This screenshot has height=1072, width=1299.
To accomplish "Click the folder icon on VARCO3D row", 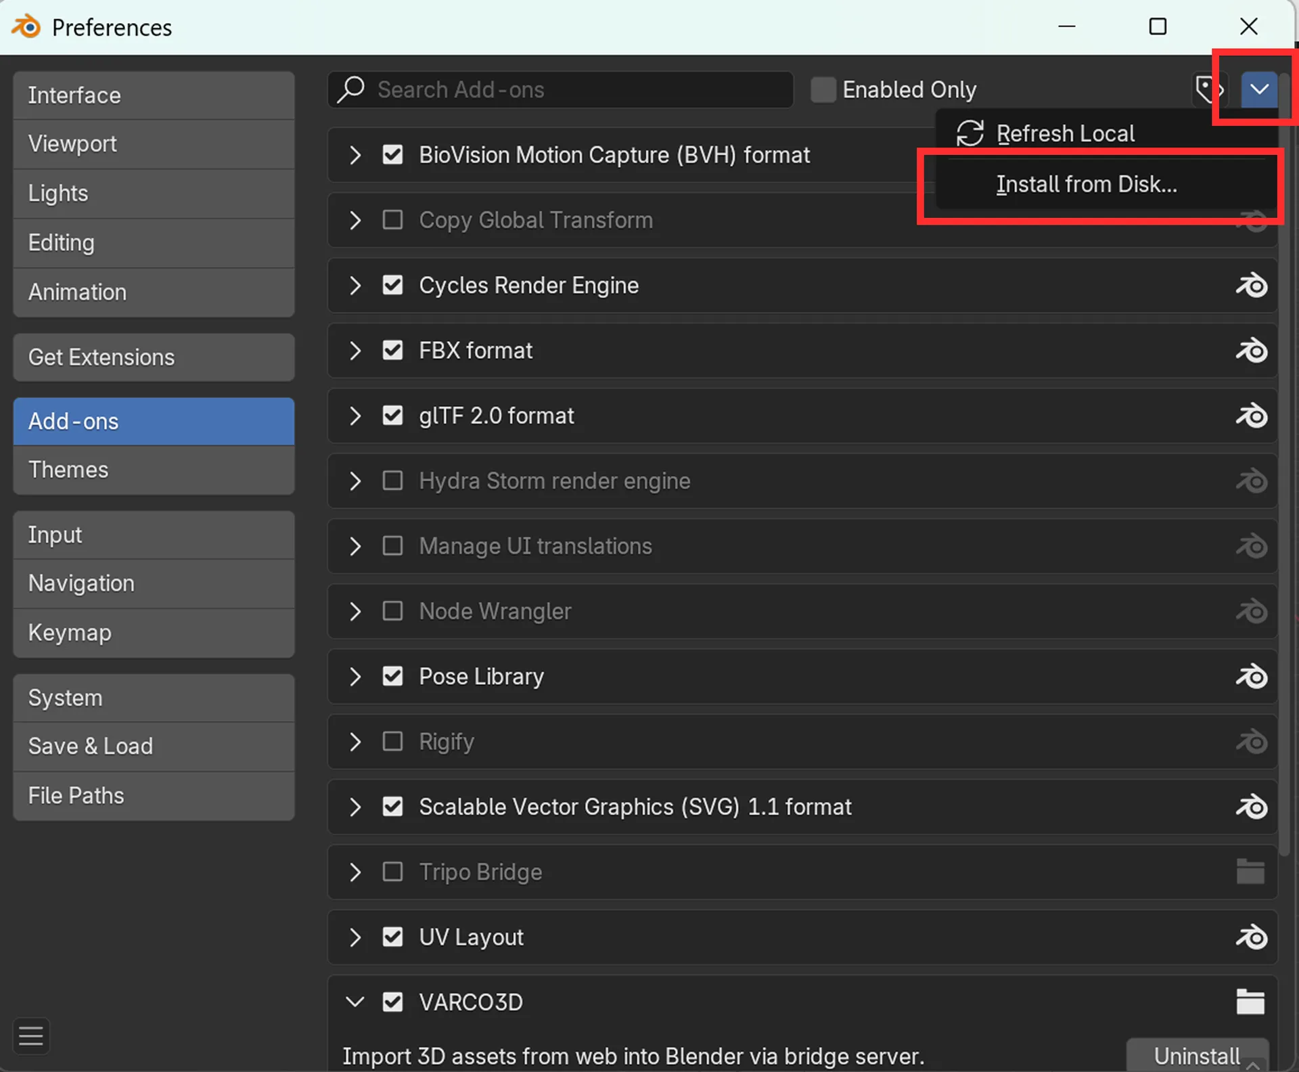I will click(1250, 1002).
